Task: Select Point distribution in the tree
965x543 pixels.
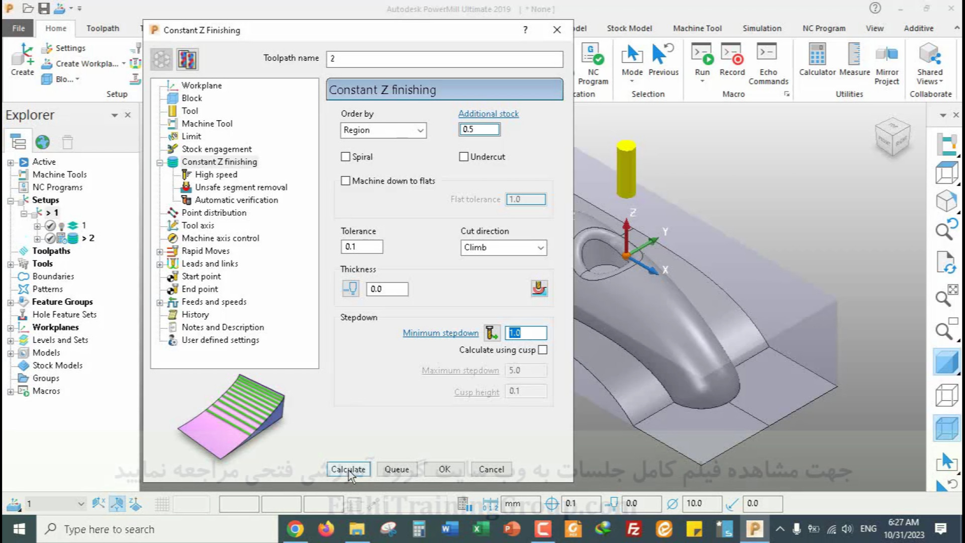Action: point(214,213)
